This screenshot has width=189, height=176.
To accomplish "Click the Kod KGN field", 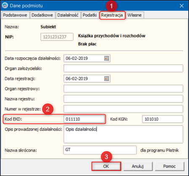I will pyautogui.click(x=163, y=119).
